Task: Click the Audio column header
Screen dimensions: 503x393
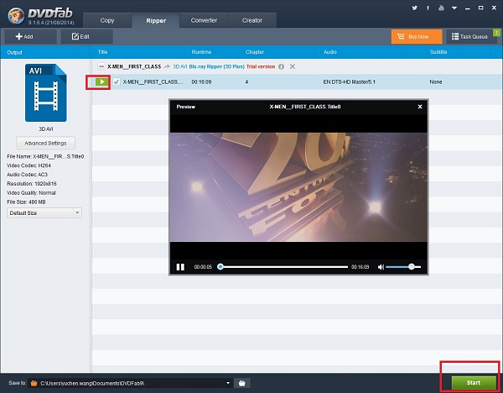Action: (x=330, y=52)
